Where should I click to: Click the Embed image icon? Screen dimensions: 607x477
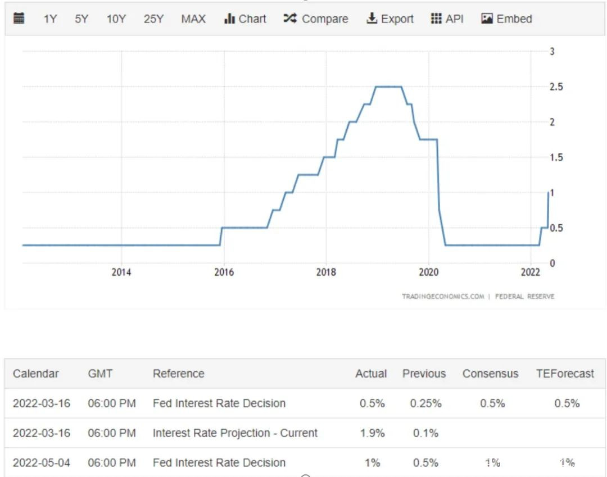[487, 19]
